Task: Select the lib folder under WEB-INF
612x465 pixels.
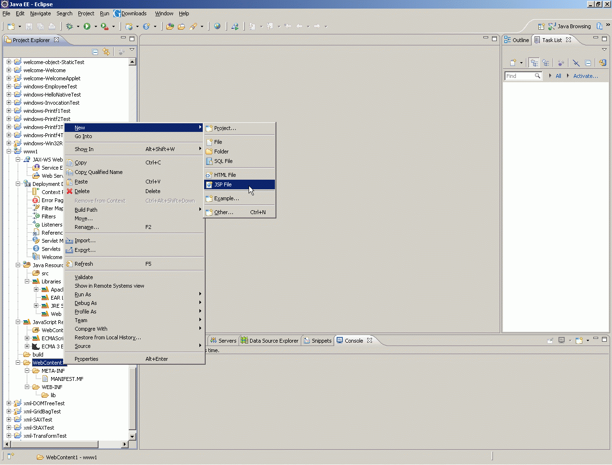Action: [x=49, y=395]
